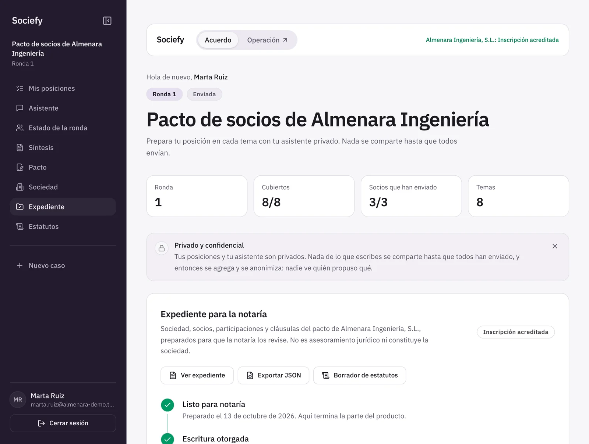Click the Síntesis document icon
589x444 pixels.
pyautogui.click(x=20, y=147)
